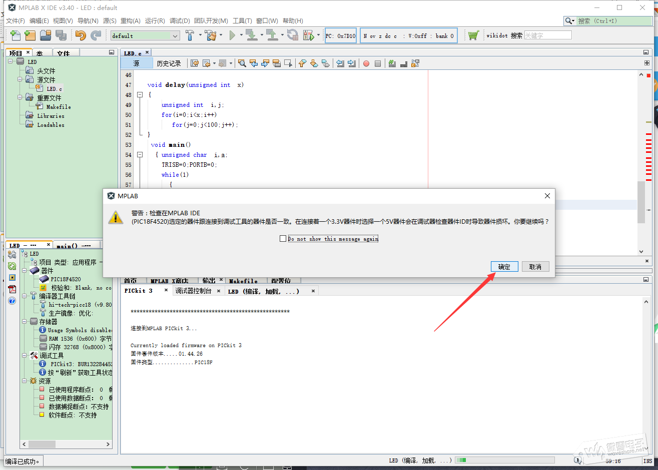Click the Clean and Build broom icon
Viewport: 658px width, 470px height.
click(211, 35)
